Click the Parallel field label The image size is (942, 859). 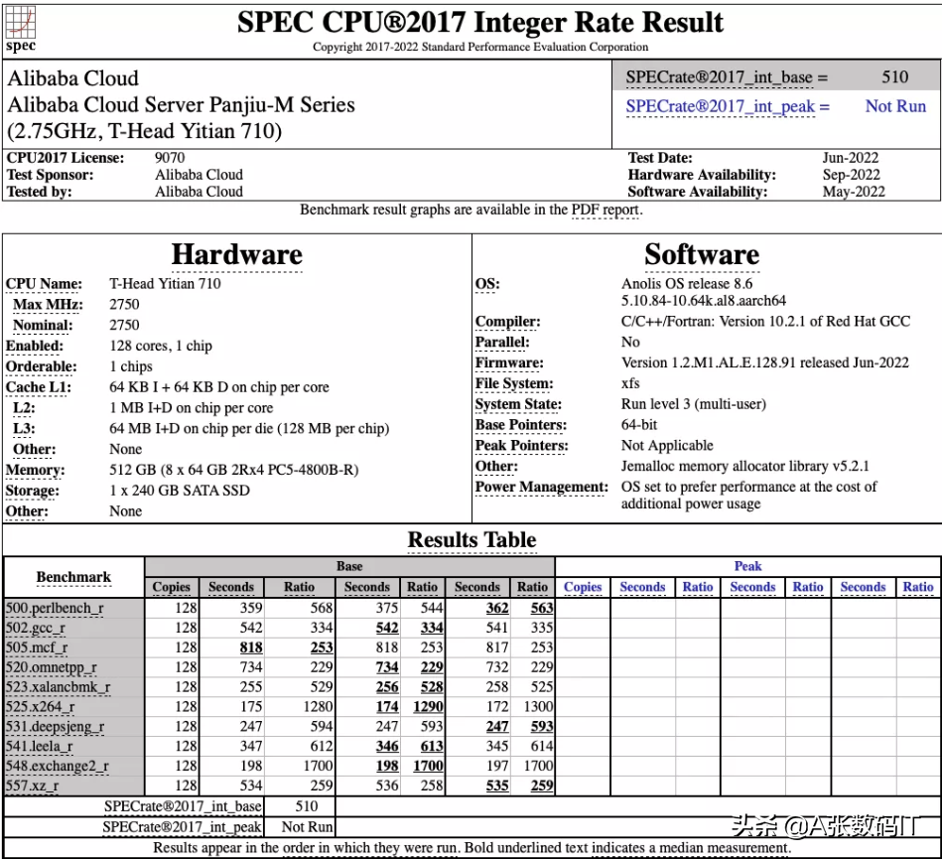pyautogui.click(x=502, y=342)
